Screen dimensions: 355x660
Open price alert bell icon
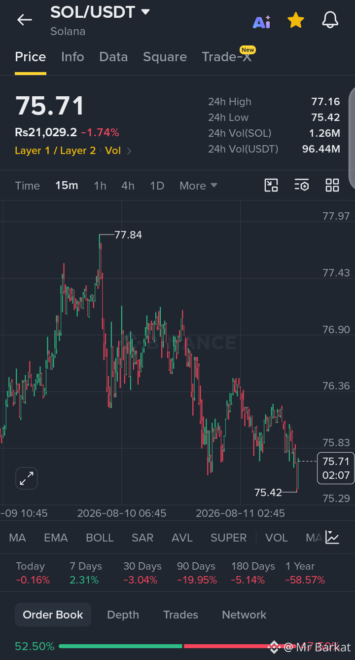click(330, 20)
